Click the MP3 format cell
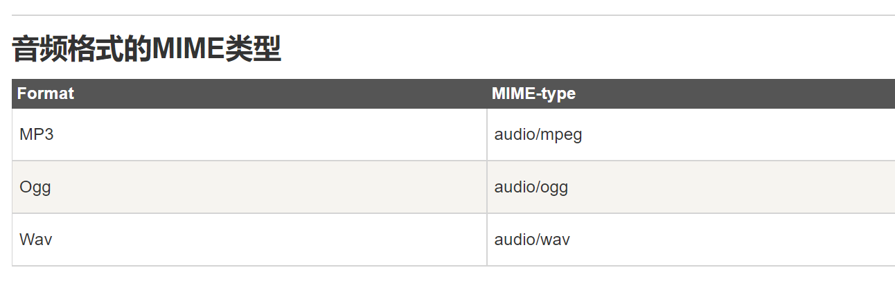 pos(249,134)
